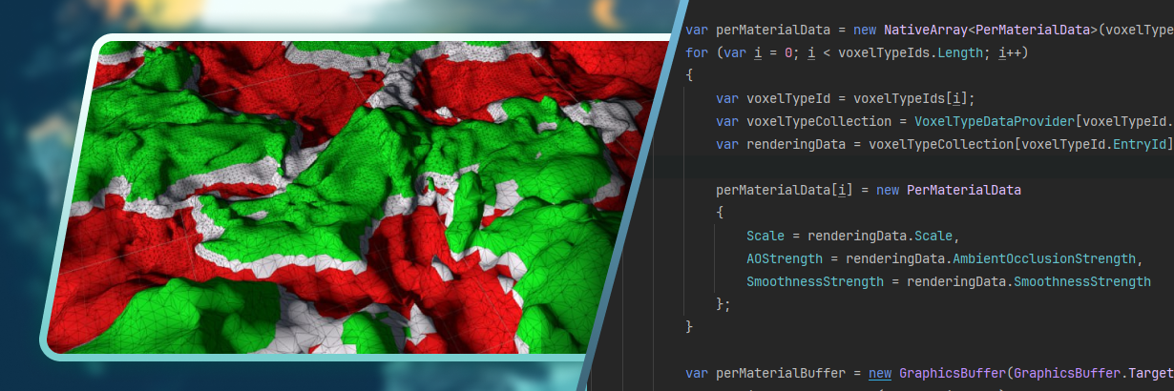Click the 'var renderingData' declaration line

pyautogui.click(x=945, y=144)
